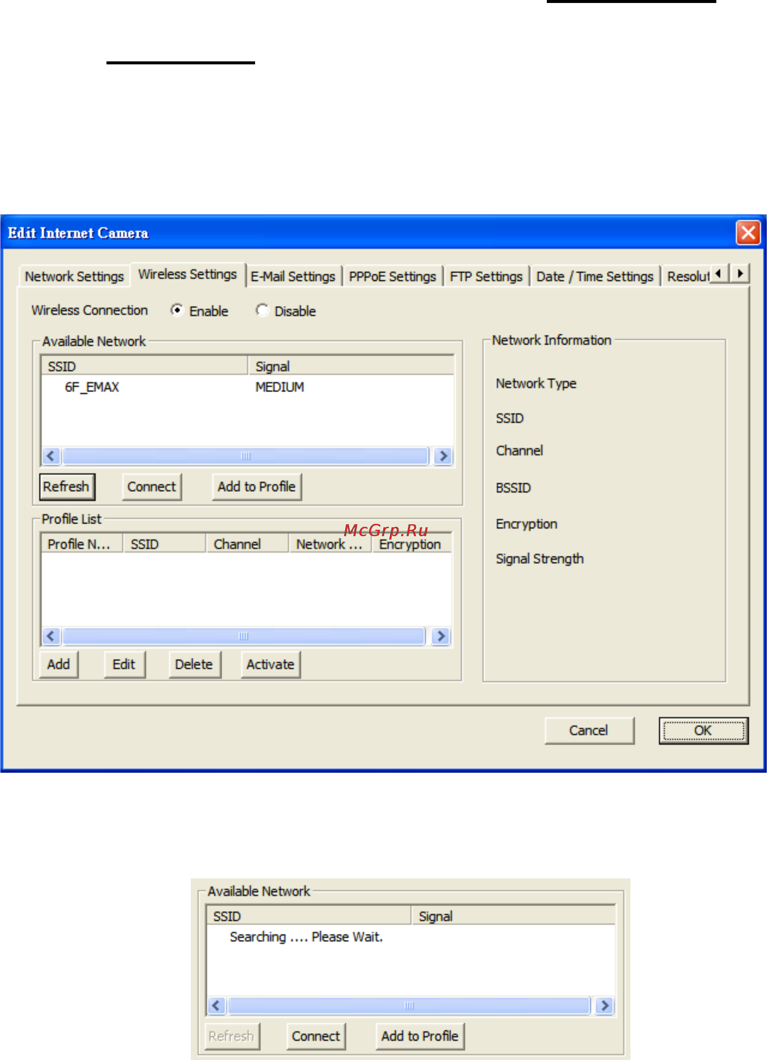
Task: Click the Searching .... Please Wait. row
Action: coord(411,937)
